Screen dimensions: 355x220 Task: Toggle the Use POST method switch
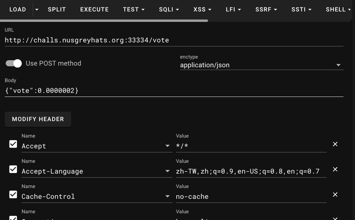(x=14, y=63)
